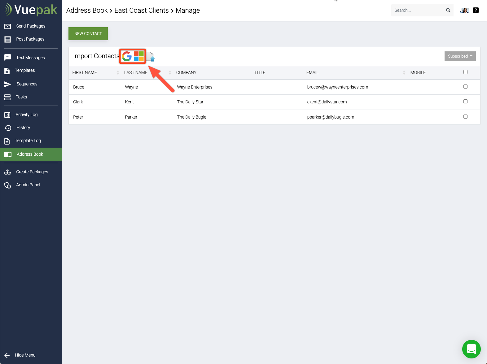Screen dimensions: 487x364
Task: Tick the checkbox for Peter Parker
Action: click(x=465, y=117)
